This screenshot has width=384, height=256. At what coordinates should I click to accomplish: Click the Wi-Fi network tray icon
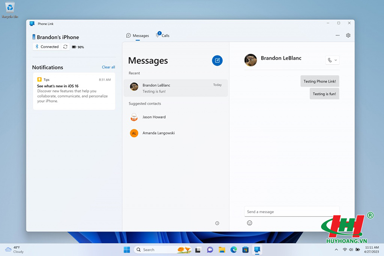click(345, 250)
